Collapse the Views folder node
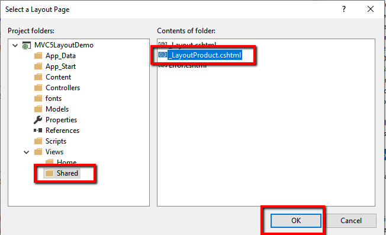 pyautogui.click(x=26, y=152)
